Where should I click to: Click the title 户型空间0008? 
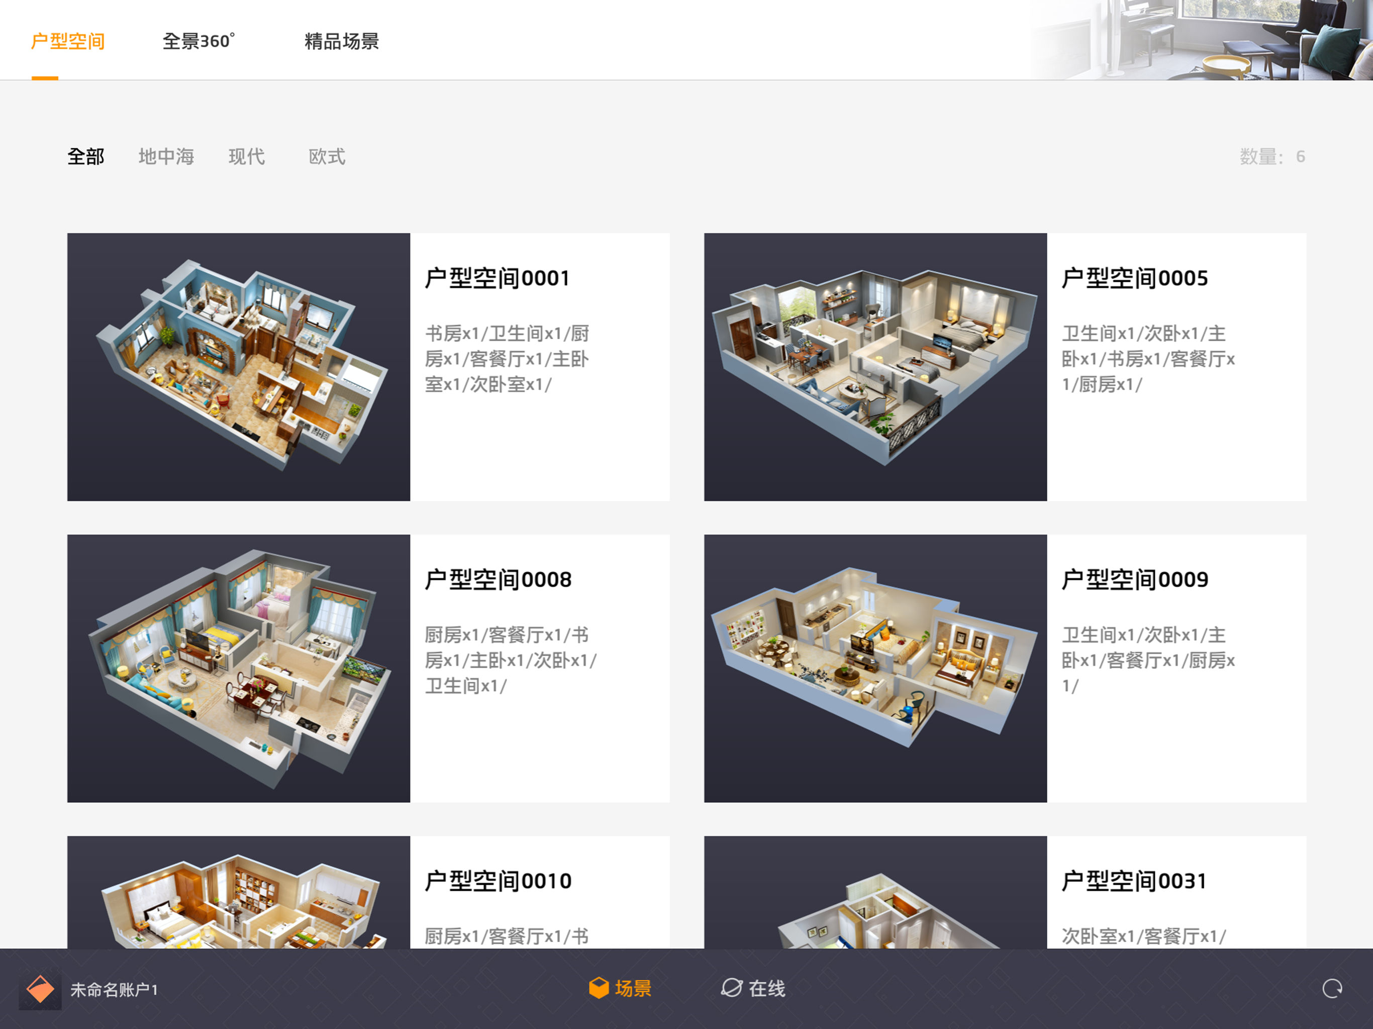click(498, 580)
